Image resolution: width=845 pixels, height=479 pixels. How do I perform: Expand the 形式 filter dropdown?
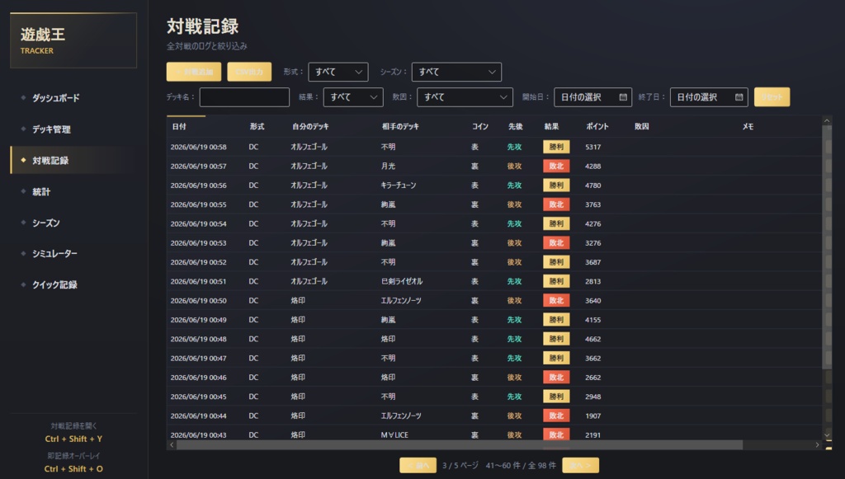[338, 72]
